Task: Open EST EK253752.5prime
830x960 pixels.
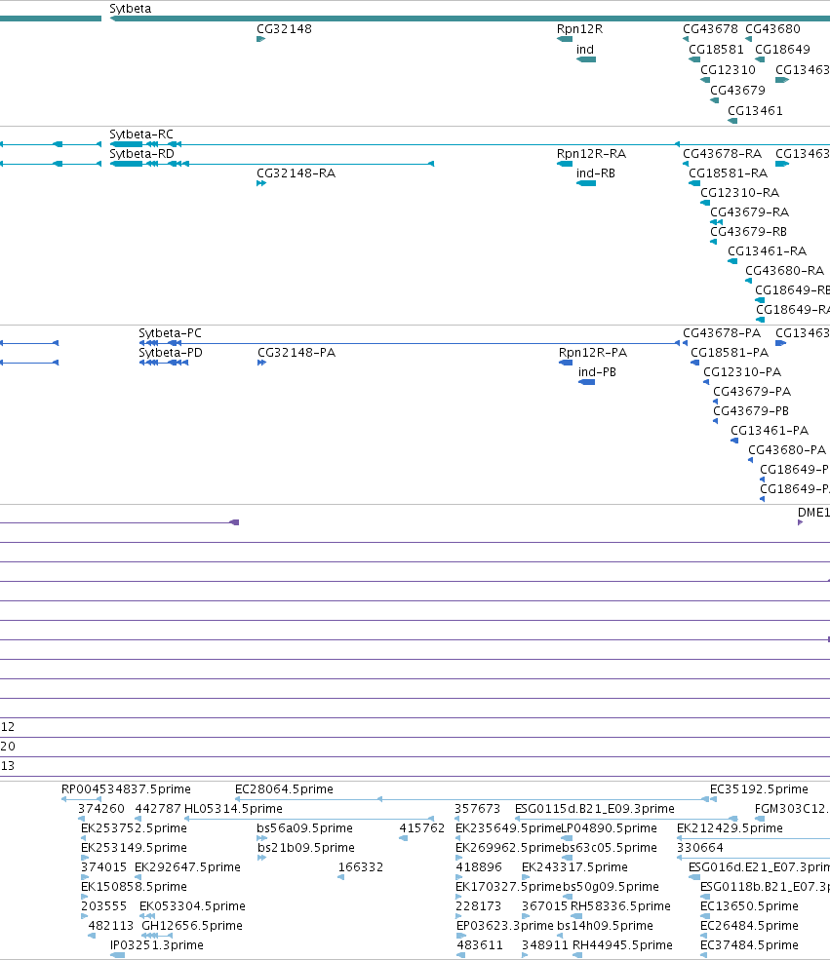Action: point(135,828)
